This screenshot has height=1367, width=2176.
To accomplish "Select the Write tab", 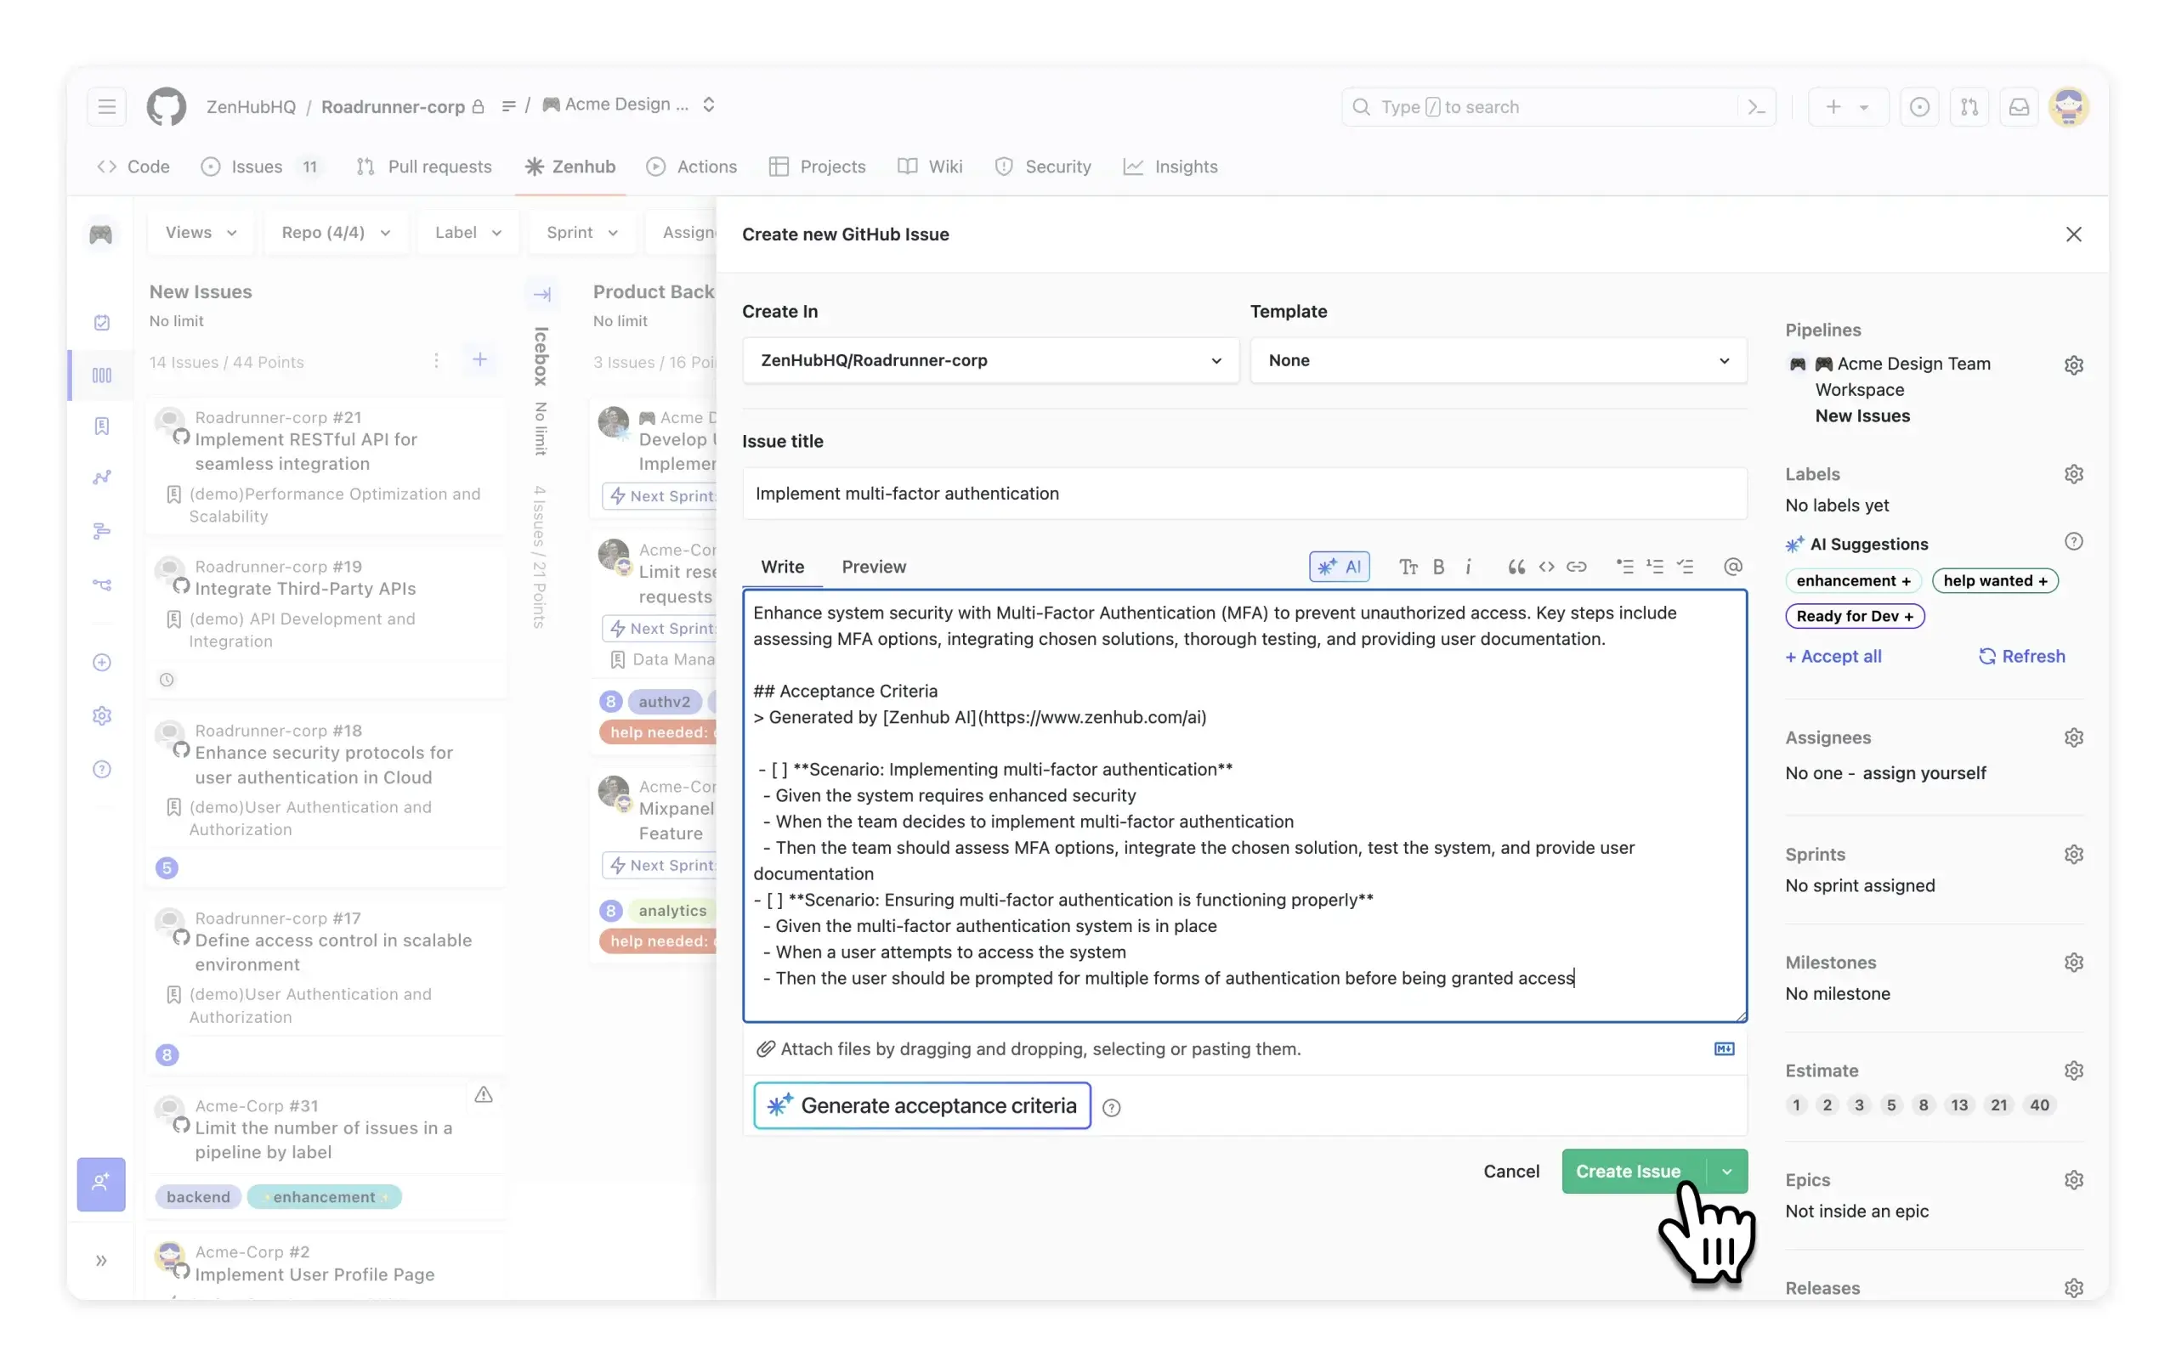I will coord(782,567).
